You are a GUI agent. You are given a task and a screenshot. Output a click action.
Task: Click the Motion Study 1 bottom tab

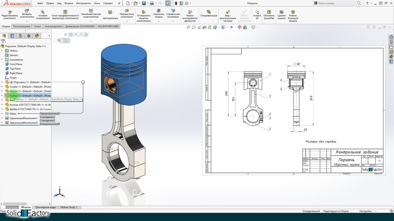(x=69, y=207)
